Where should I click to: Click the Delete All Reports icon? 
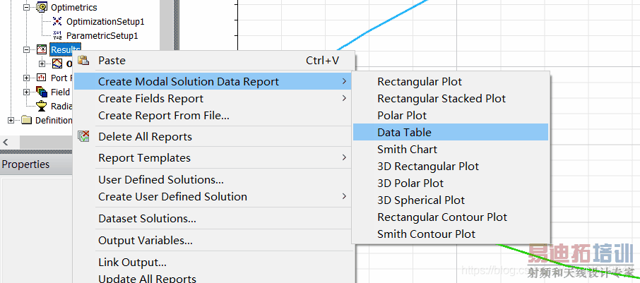84,136
